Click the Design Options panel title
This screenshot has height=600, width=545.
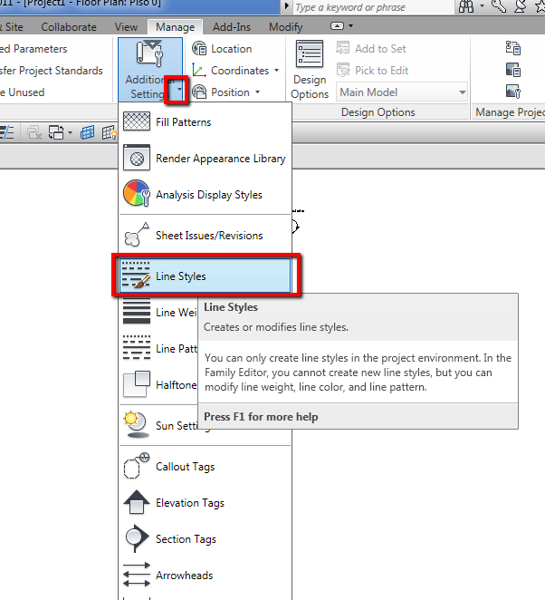click(378, 112)
